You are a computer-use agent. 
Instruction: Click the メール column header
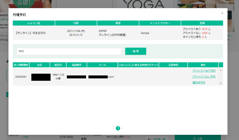(x=102, y=65)
